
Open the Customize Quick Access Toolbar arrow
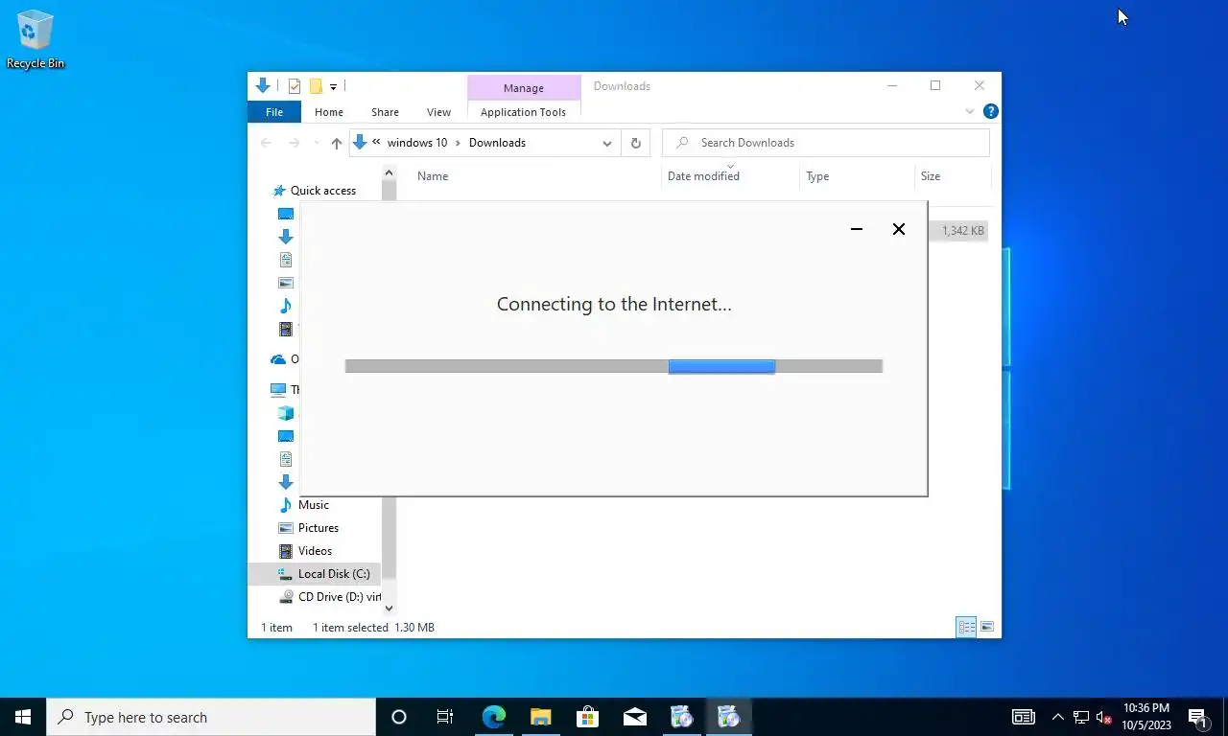tap(333, 86)
